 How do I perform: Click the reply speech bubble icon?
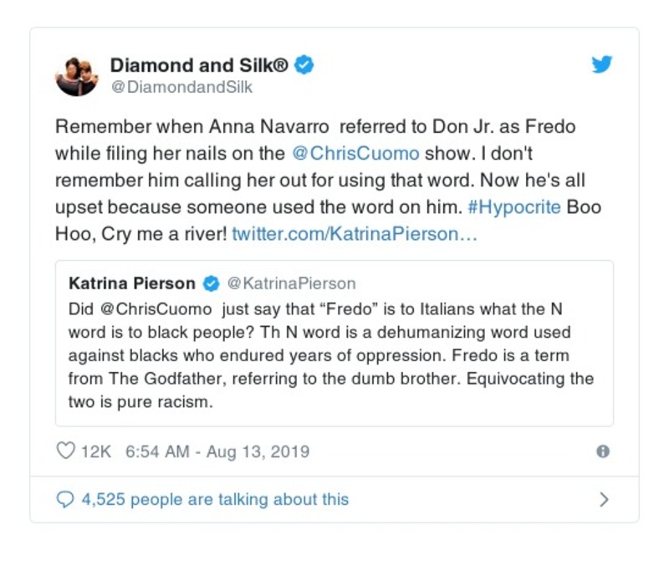click(x=65, y=500)
